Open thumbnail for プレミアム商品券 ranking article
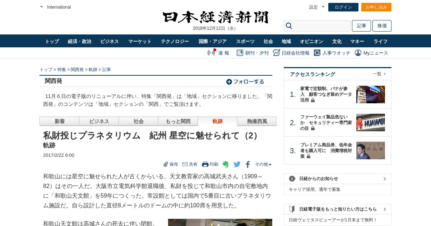Image resolution: width=431 pixels, height=226 pixels. click(371, 151)
